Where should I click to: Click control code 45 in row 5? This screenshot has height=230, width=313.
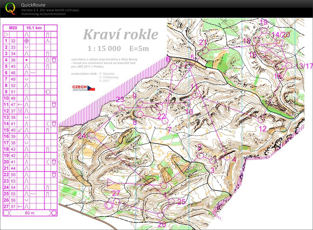click(13, 66)
